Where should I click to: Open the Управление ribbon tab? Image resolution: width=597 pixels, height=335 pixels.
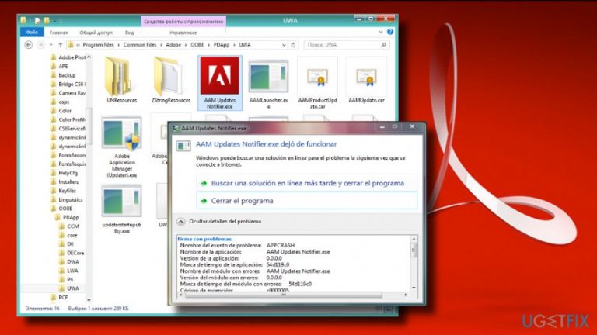coord(183,33)
